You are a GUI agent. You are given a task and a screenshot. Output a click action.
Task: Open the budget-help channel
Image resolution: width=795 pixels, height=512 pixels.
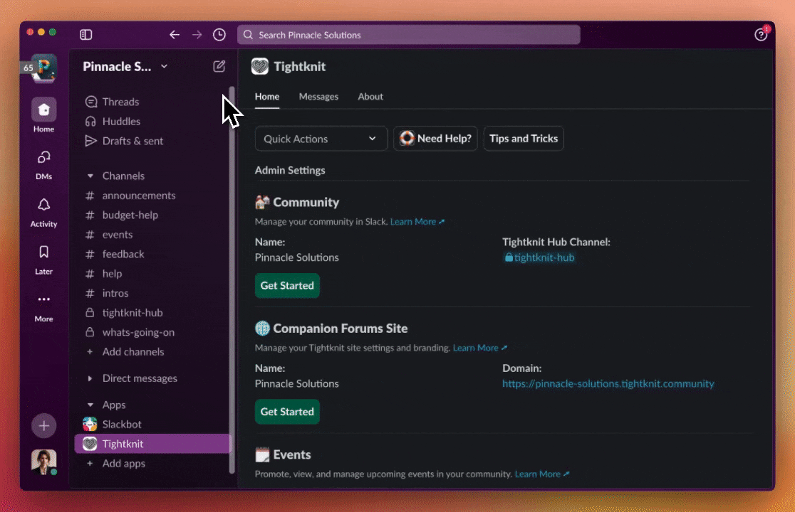[x=130, y=215]
